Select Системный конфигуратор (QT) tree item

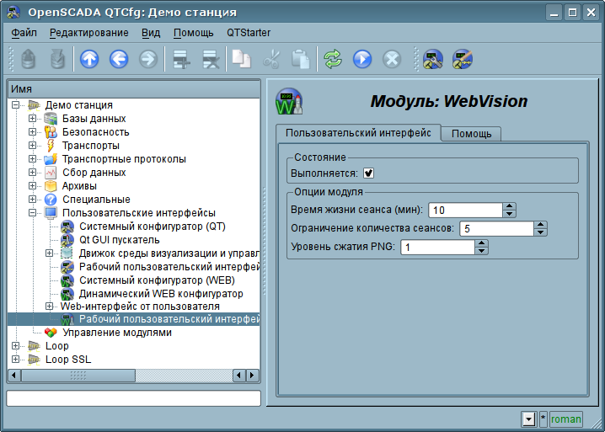point(152,227)
